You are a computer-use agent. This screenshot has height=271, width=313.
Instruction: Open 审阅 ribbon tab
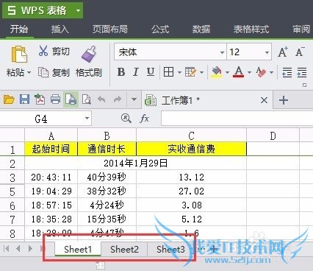[302, 29]
